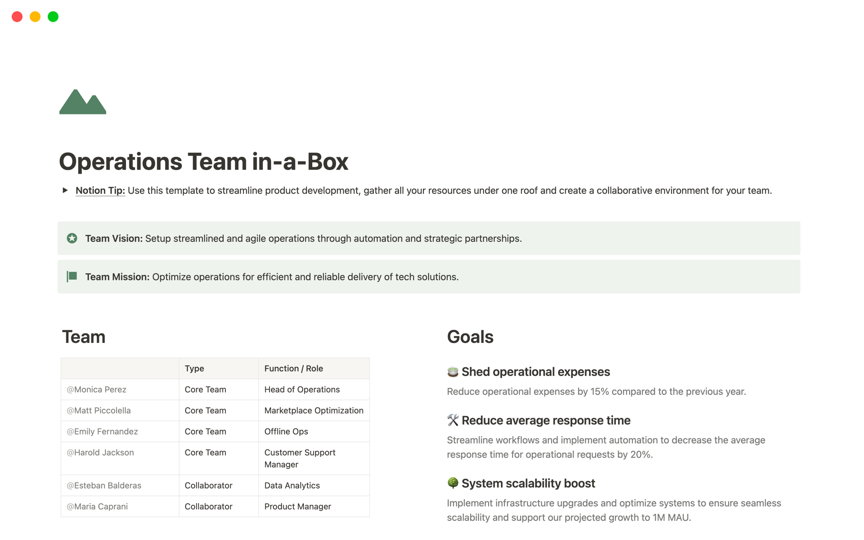Click the green macOS fullscreen window button
This screenshot has width=864, height=540.
coord(53,17)
